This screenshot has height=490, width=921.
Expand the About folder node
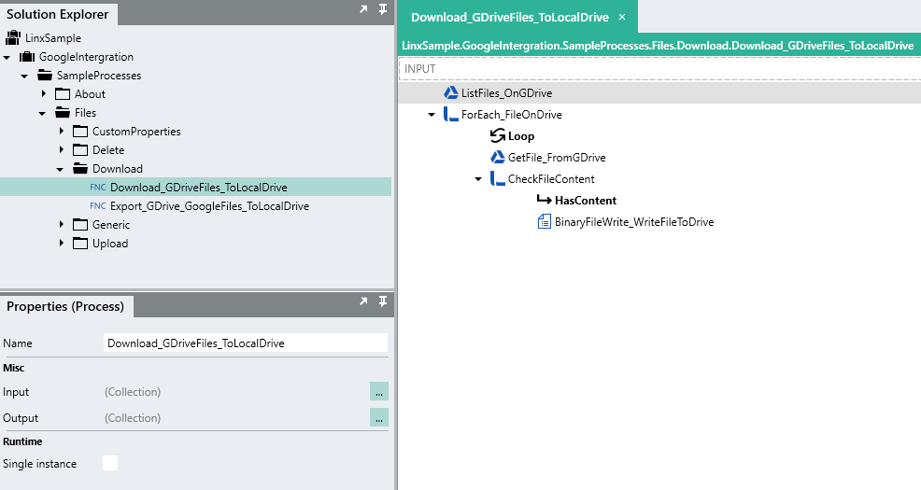(x=44, y=93)
